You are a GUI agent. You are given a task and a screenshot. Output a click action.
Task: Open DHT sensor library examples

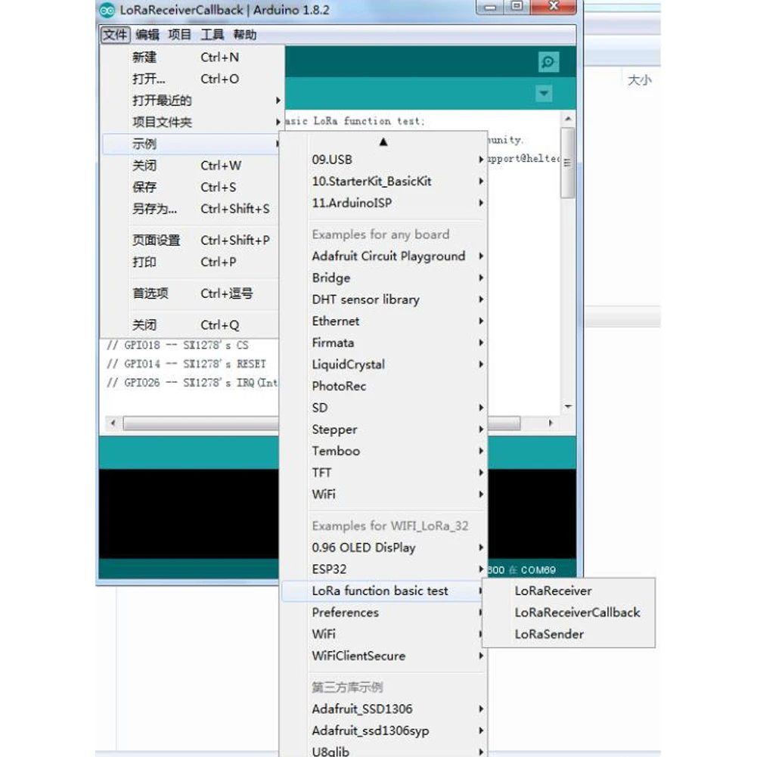pos(384,299)
